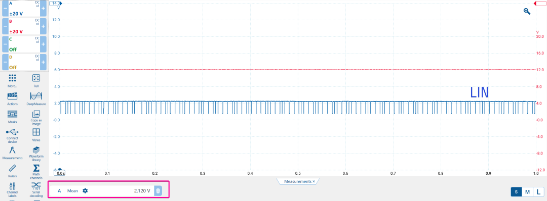Open the Waveform library

coord(36,154)
